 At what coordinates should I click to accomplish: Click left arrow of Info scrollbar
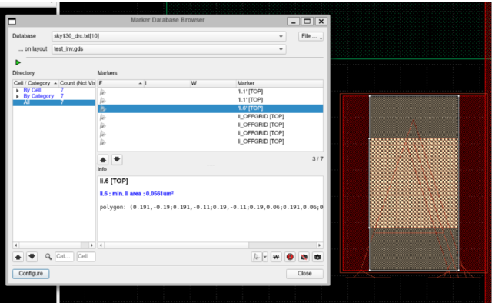101,245
